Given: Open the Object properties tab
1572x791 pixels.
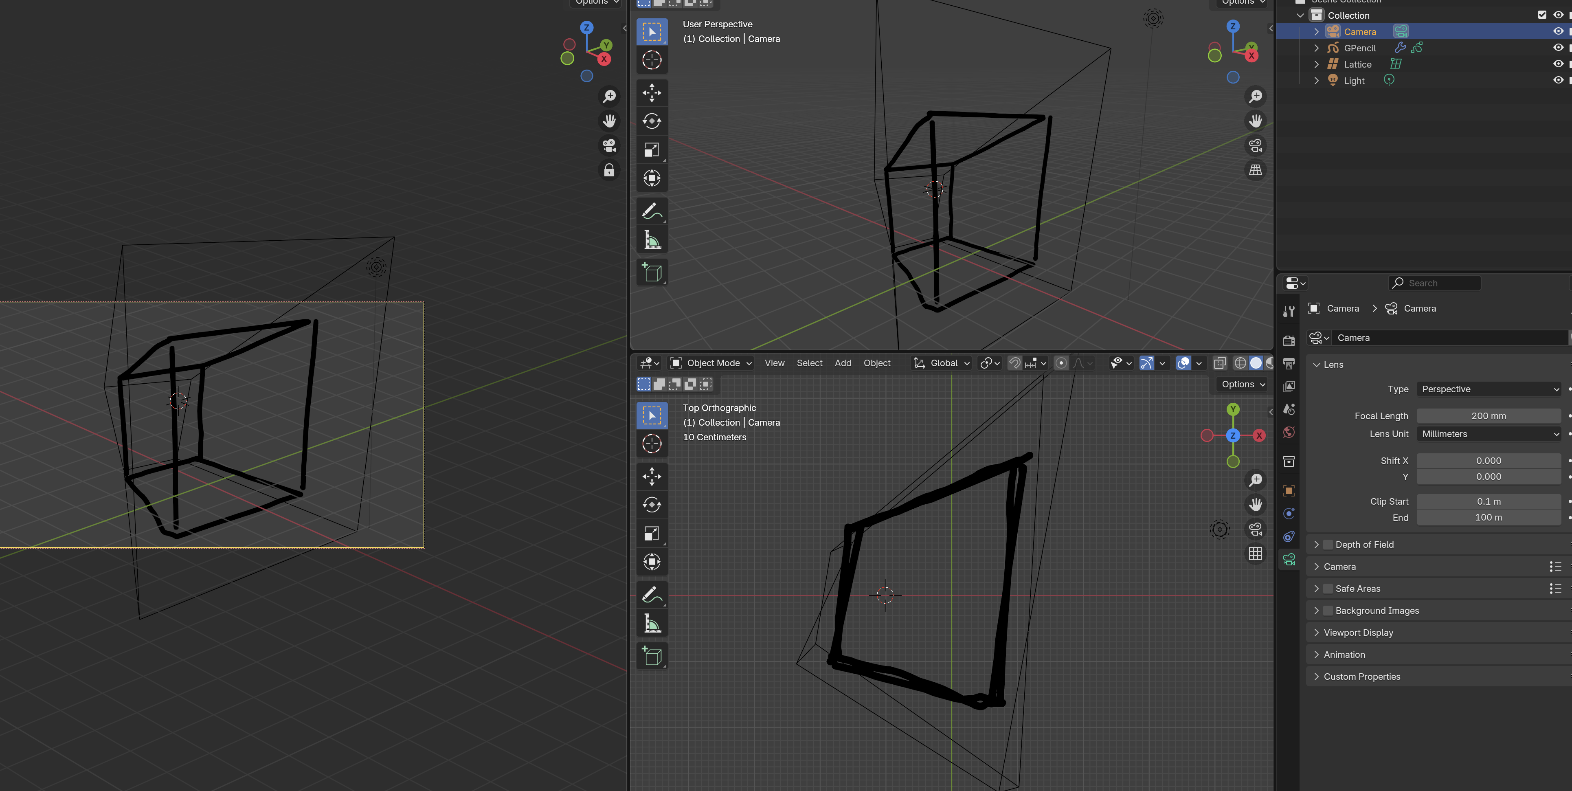Looking at the screenshot, I should tap(1289, 491).
